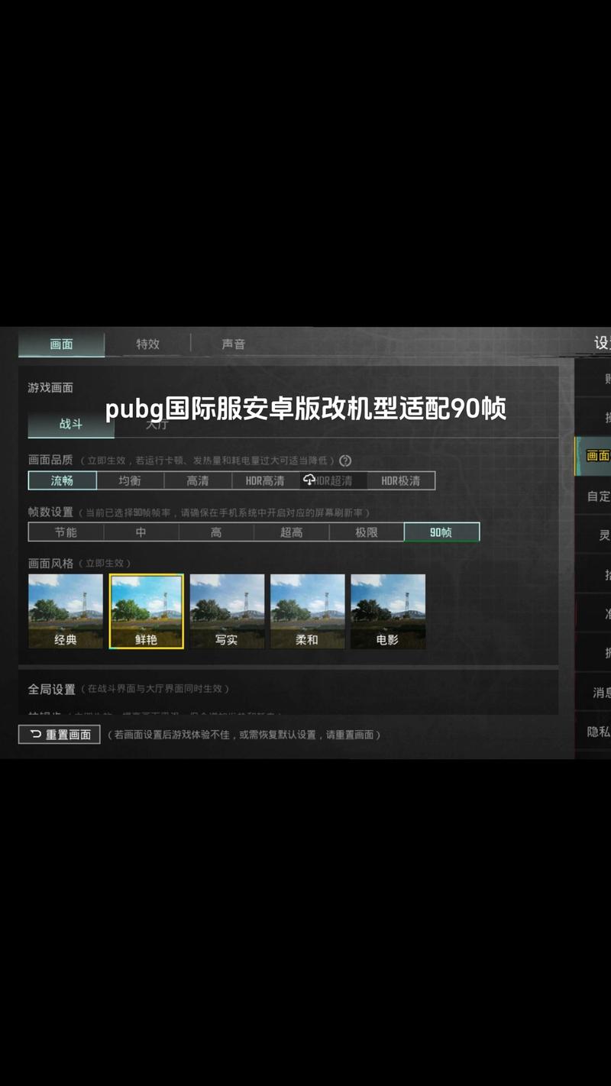Choose 均衡 graphics quality

point(130,480)
